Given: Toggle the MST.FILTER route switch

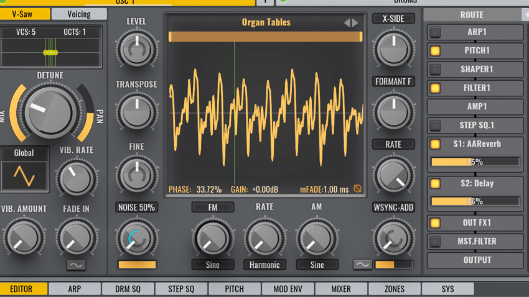Looking at the screenshot, I should coord(435,242).
